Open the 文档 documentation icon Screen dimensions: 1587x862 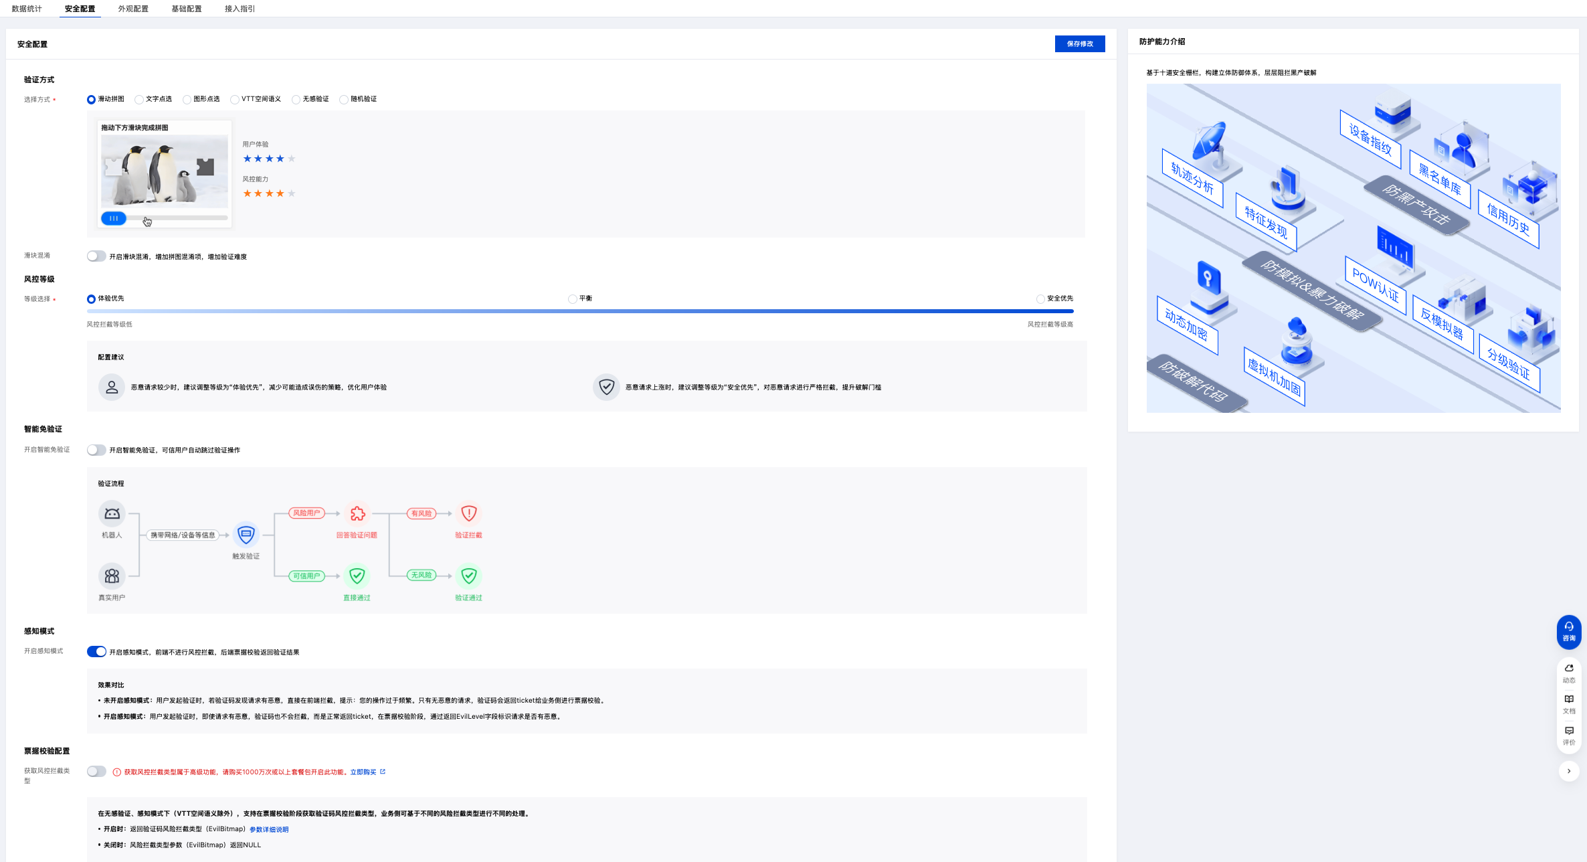pos(1568,703)
